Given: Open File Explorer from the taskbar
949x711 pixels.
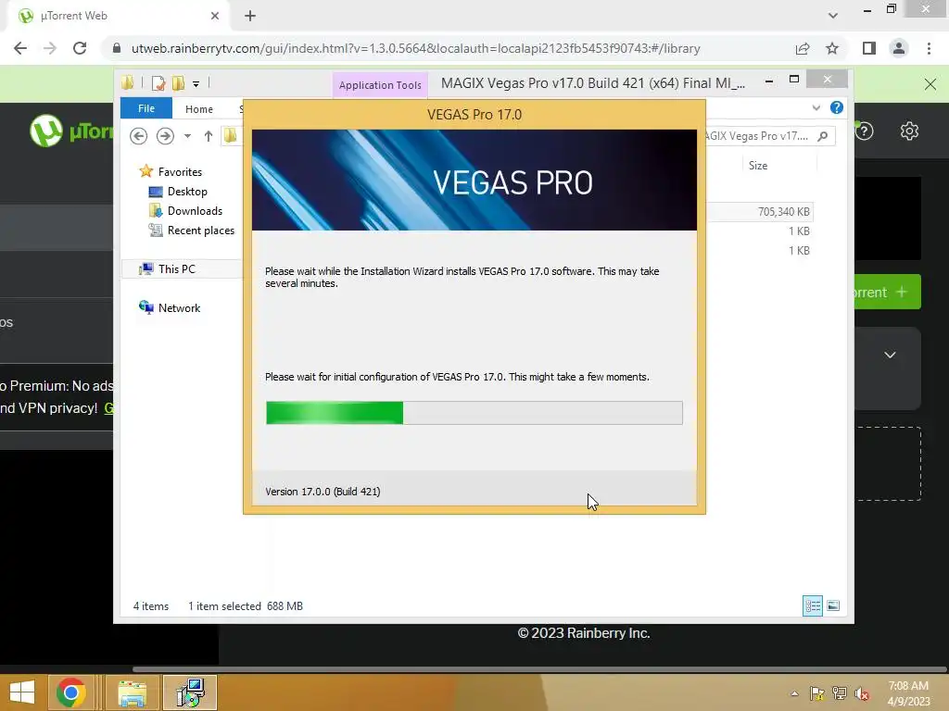Looking at the screenshot, I should [132, 692].
